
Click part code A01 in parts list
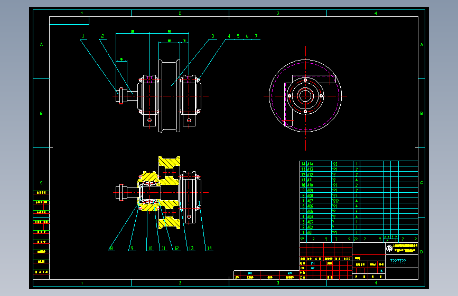click(x=310, y=232)
